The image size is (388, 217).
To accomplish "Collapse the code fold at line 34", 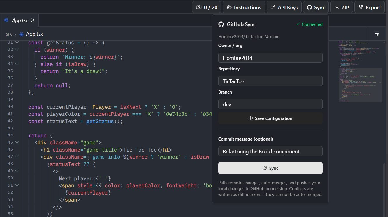I will point(17,64).
